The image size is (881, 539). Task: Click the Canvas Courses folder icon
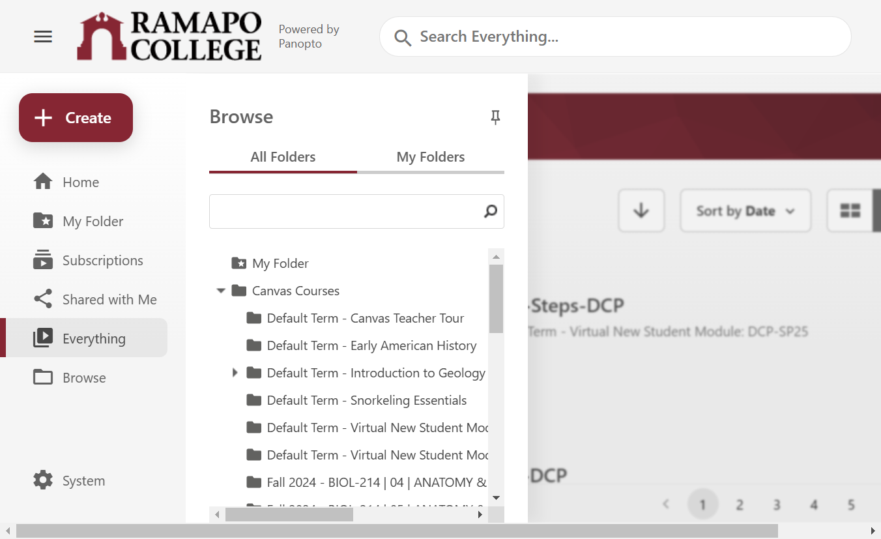[x=239, y=291]
